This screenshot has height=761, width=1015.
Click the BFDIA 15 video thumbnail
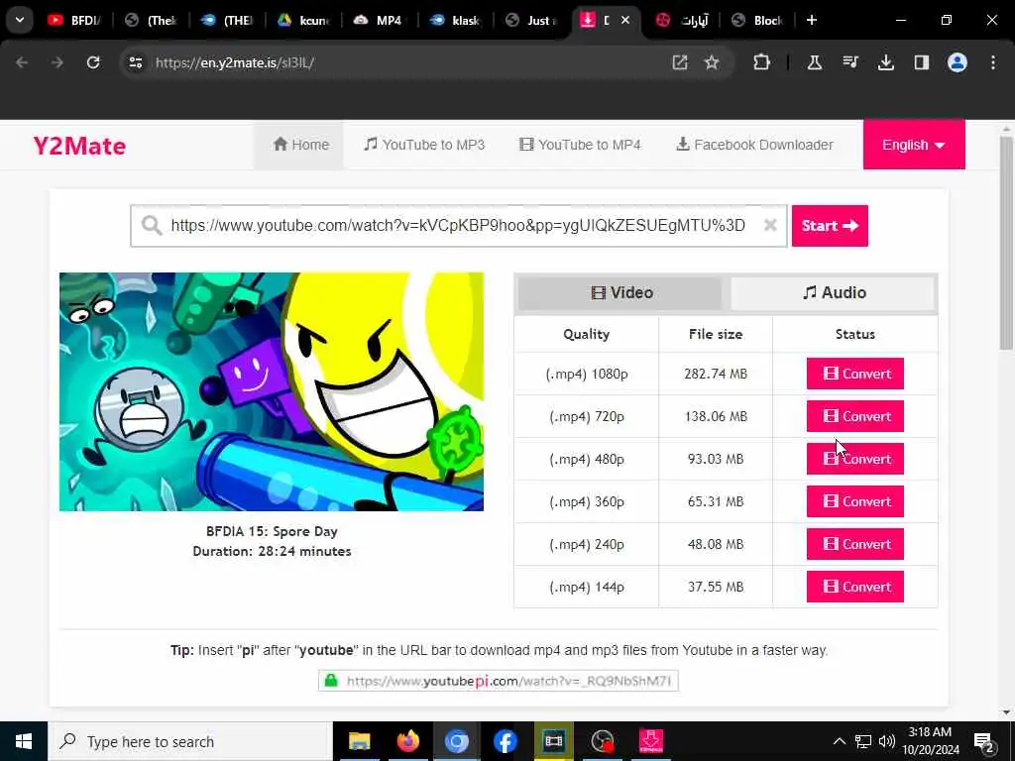tap(272, 391)
